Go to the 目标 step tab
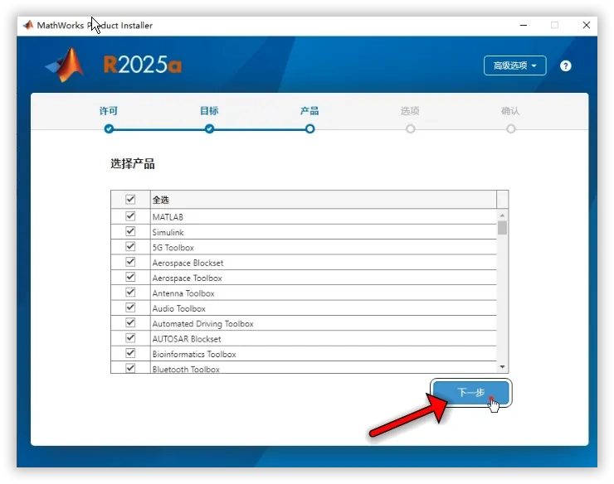 209,111
